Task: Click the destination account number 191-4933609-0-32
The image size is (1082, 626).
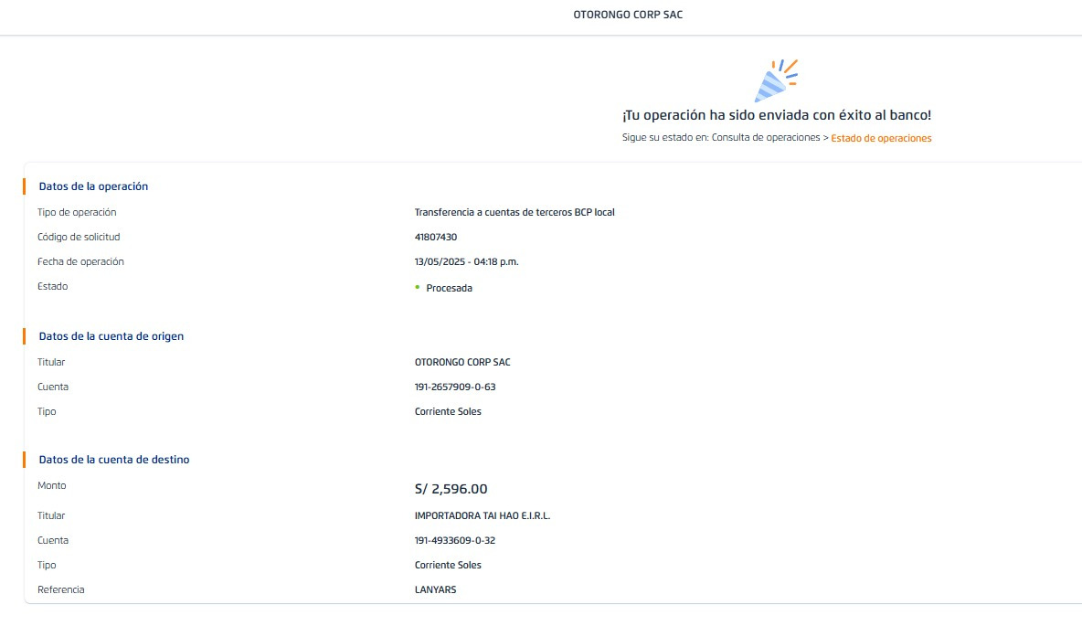Action: tap(455, 540)
